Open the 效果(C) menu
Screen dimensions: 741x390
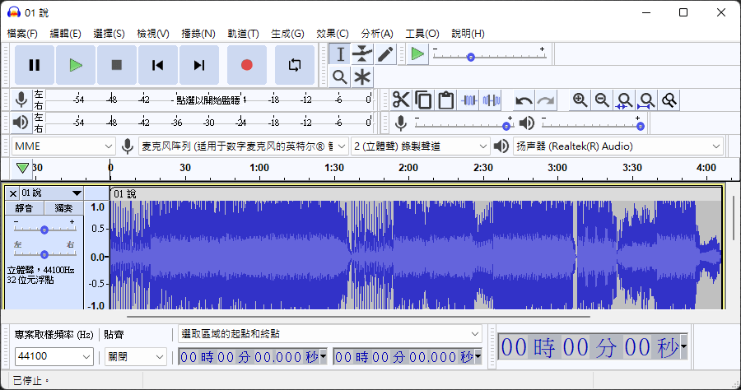point(333,34)
